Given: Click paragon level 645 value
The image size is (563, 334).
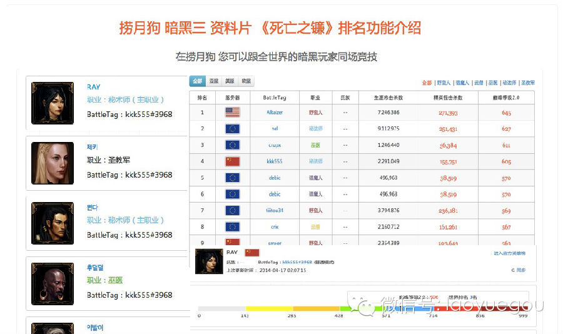Looking at the screenshot, I should (x=506, y=113).
